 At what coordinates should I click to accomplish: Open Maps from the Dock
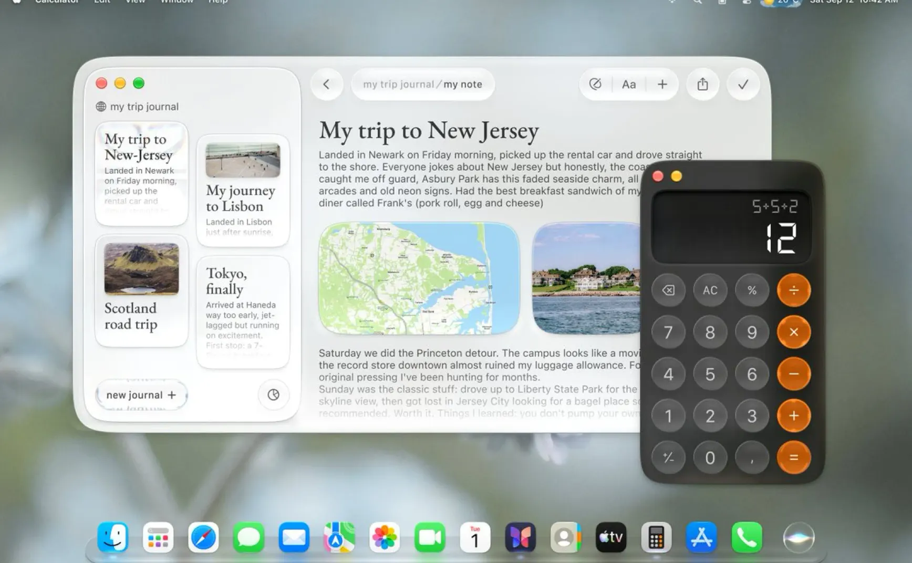click(x=339, y=537)
